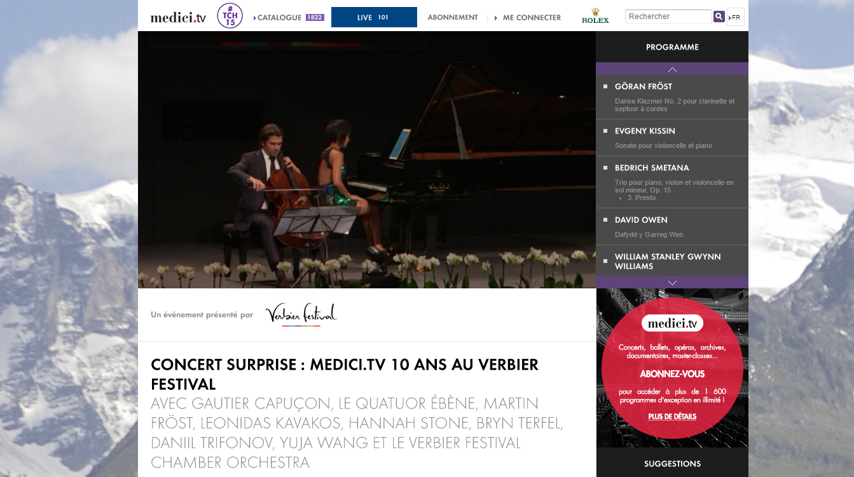Open the Abonnement menu item
The width and height of the screenshot is (854, 477).
click(453, 18)
